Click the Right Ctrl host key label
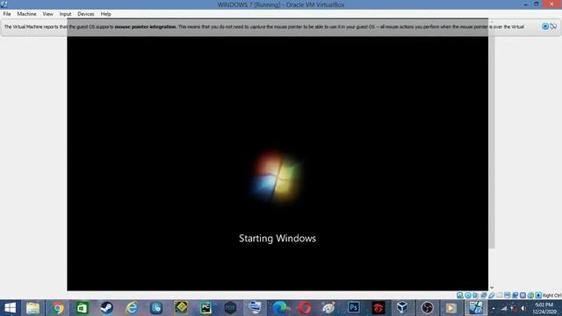The height and width of the screenshot is (316, 562). coord(552,295)
